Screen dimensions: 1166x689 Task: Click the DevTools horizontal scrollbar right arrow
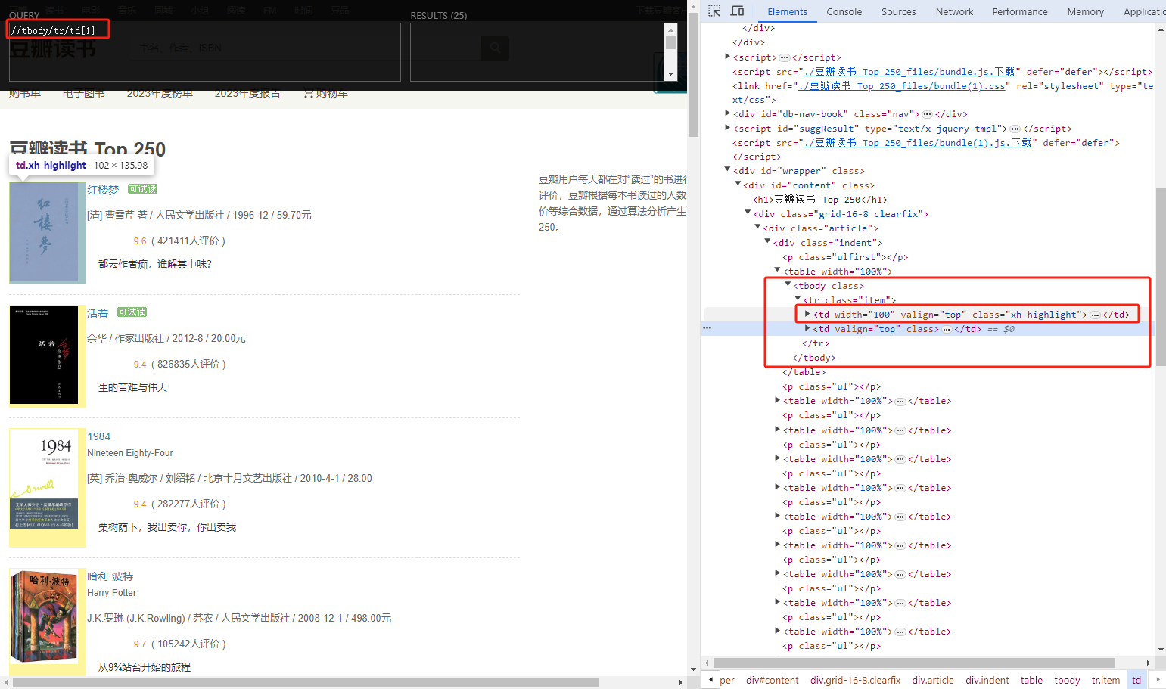point(1149,663)
